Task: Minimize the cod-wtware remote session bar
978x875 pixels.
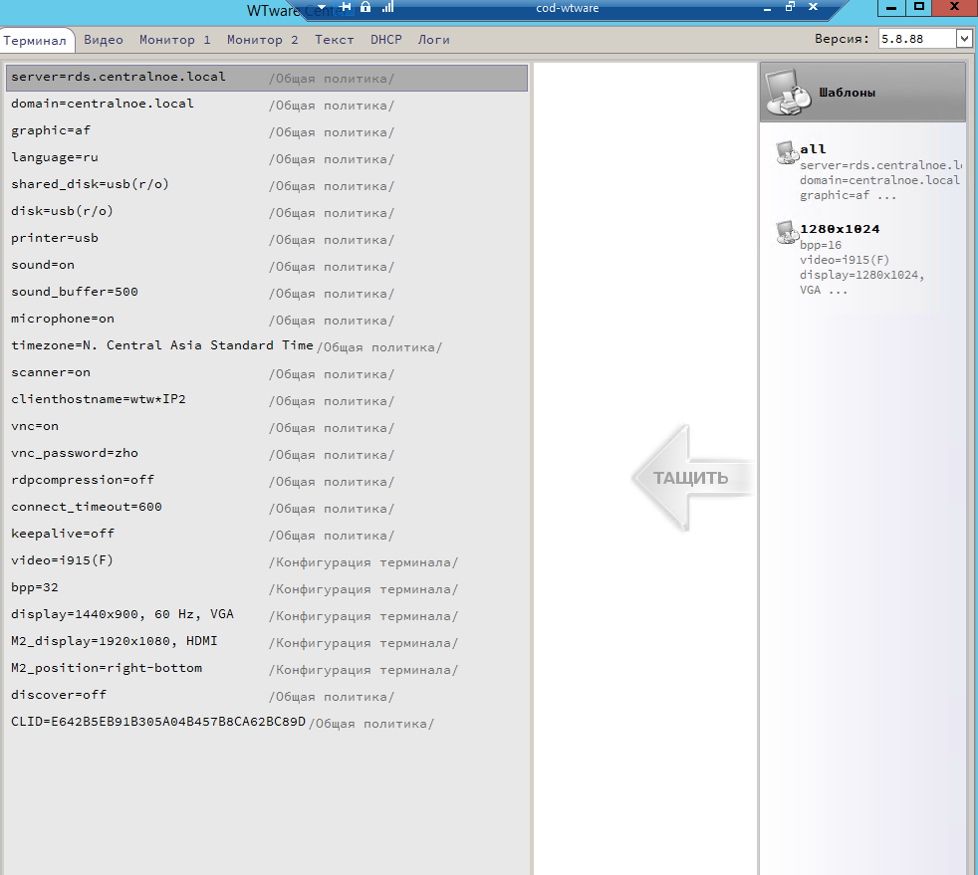Action: [x=765, y=7]
